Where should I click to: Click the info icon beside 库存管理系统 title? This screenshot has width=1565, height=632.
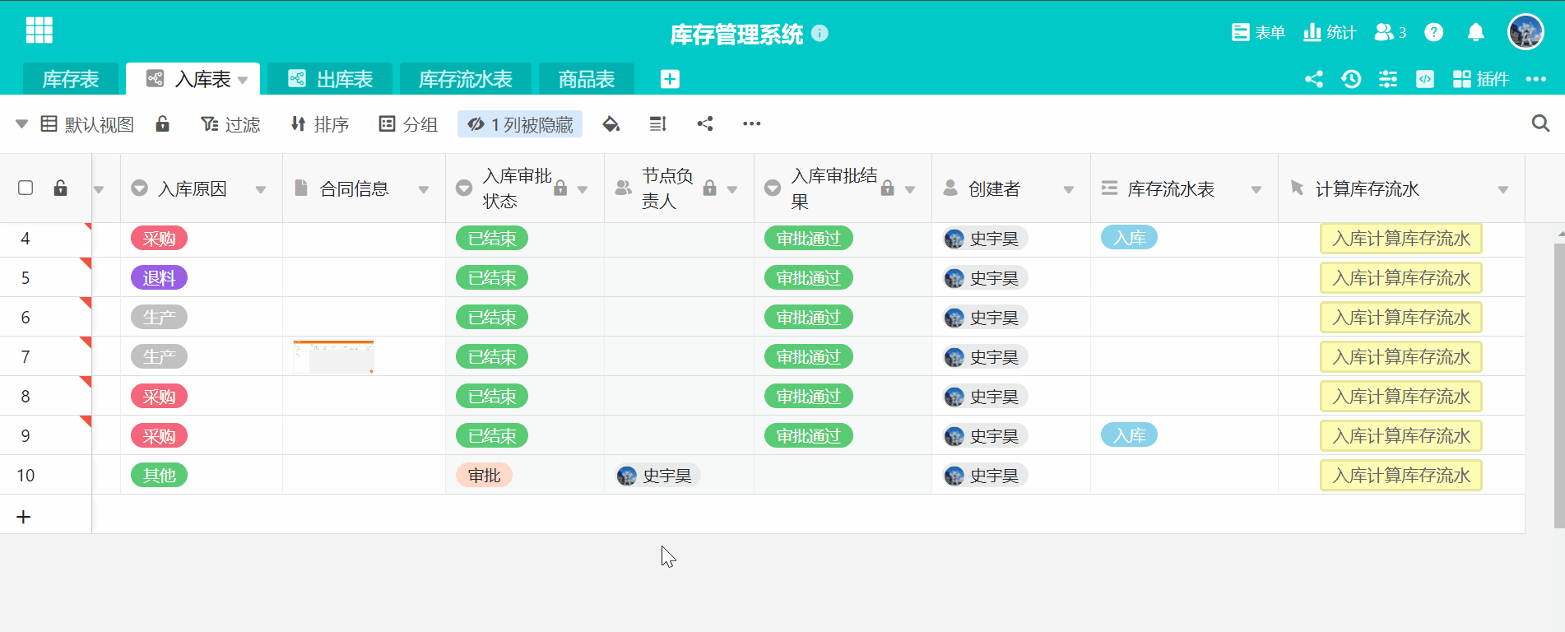click(820, 33)
